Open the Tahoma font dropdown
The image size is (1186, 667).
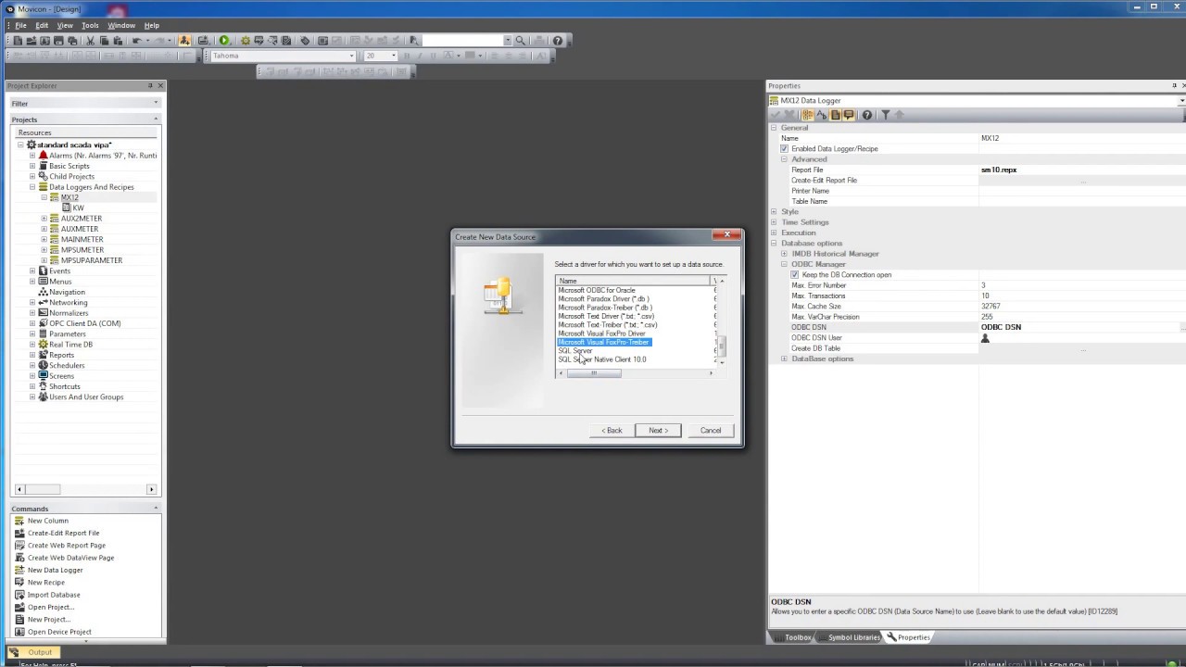click(x=352, y=56)
